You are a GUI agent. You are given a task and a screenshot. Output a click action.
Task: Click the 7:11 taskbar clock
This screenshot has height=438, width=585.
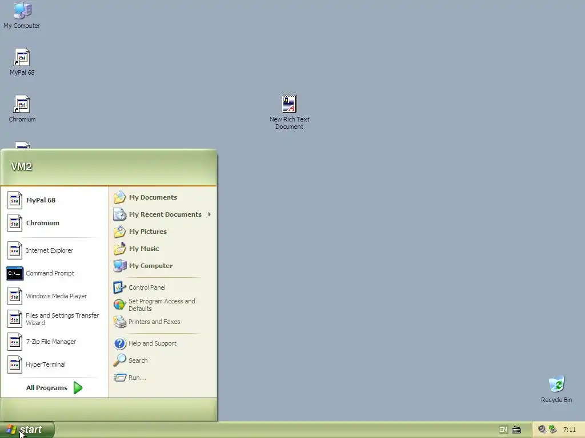click(570, 430)
